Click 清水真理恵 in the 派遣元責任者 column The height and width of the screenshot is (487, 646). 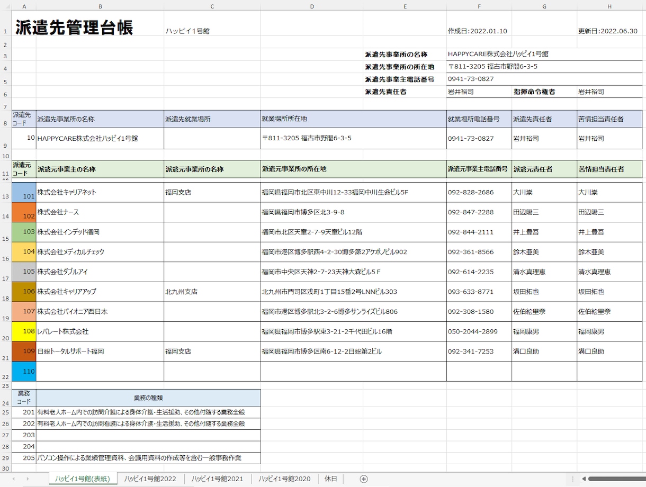point(544,272)
